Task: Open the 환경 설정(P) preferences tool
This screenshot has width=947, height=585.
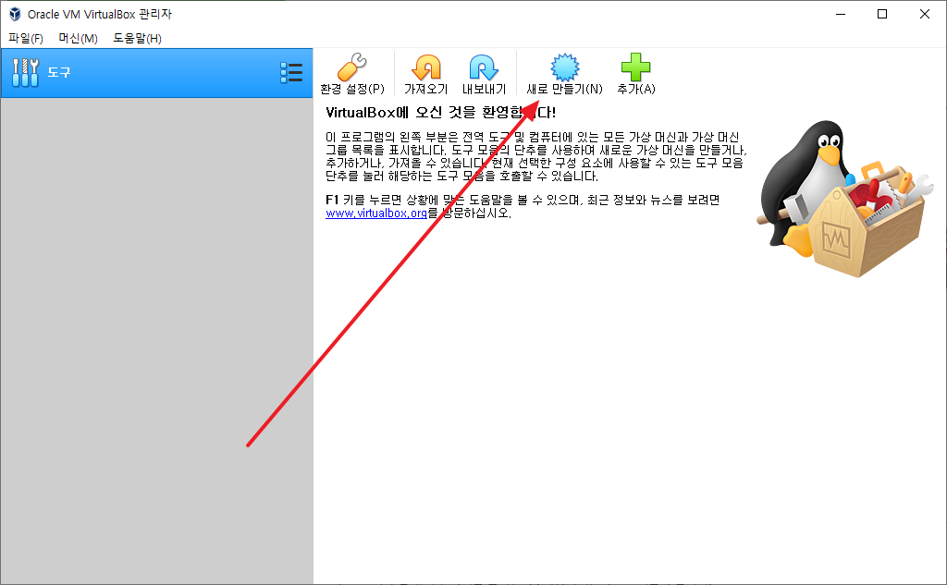Action: (x=352, y=74)
